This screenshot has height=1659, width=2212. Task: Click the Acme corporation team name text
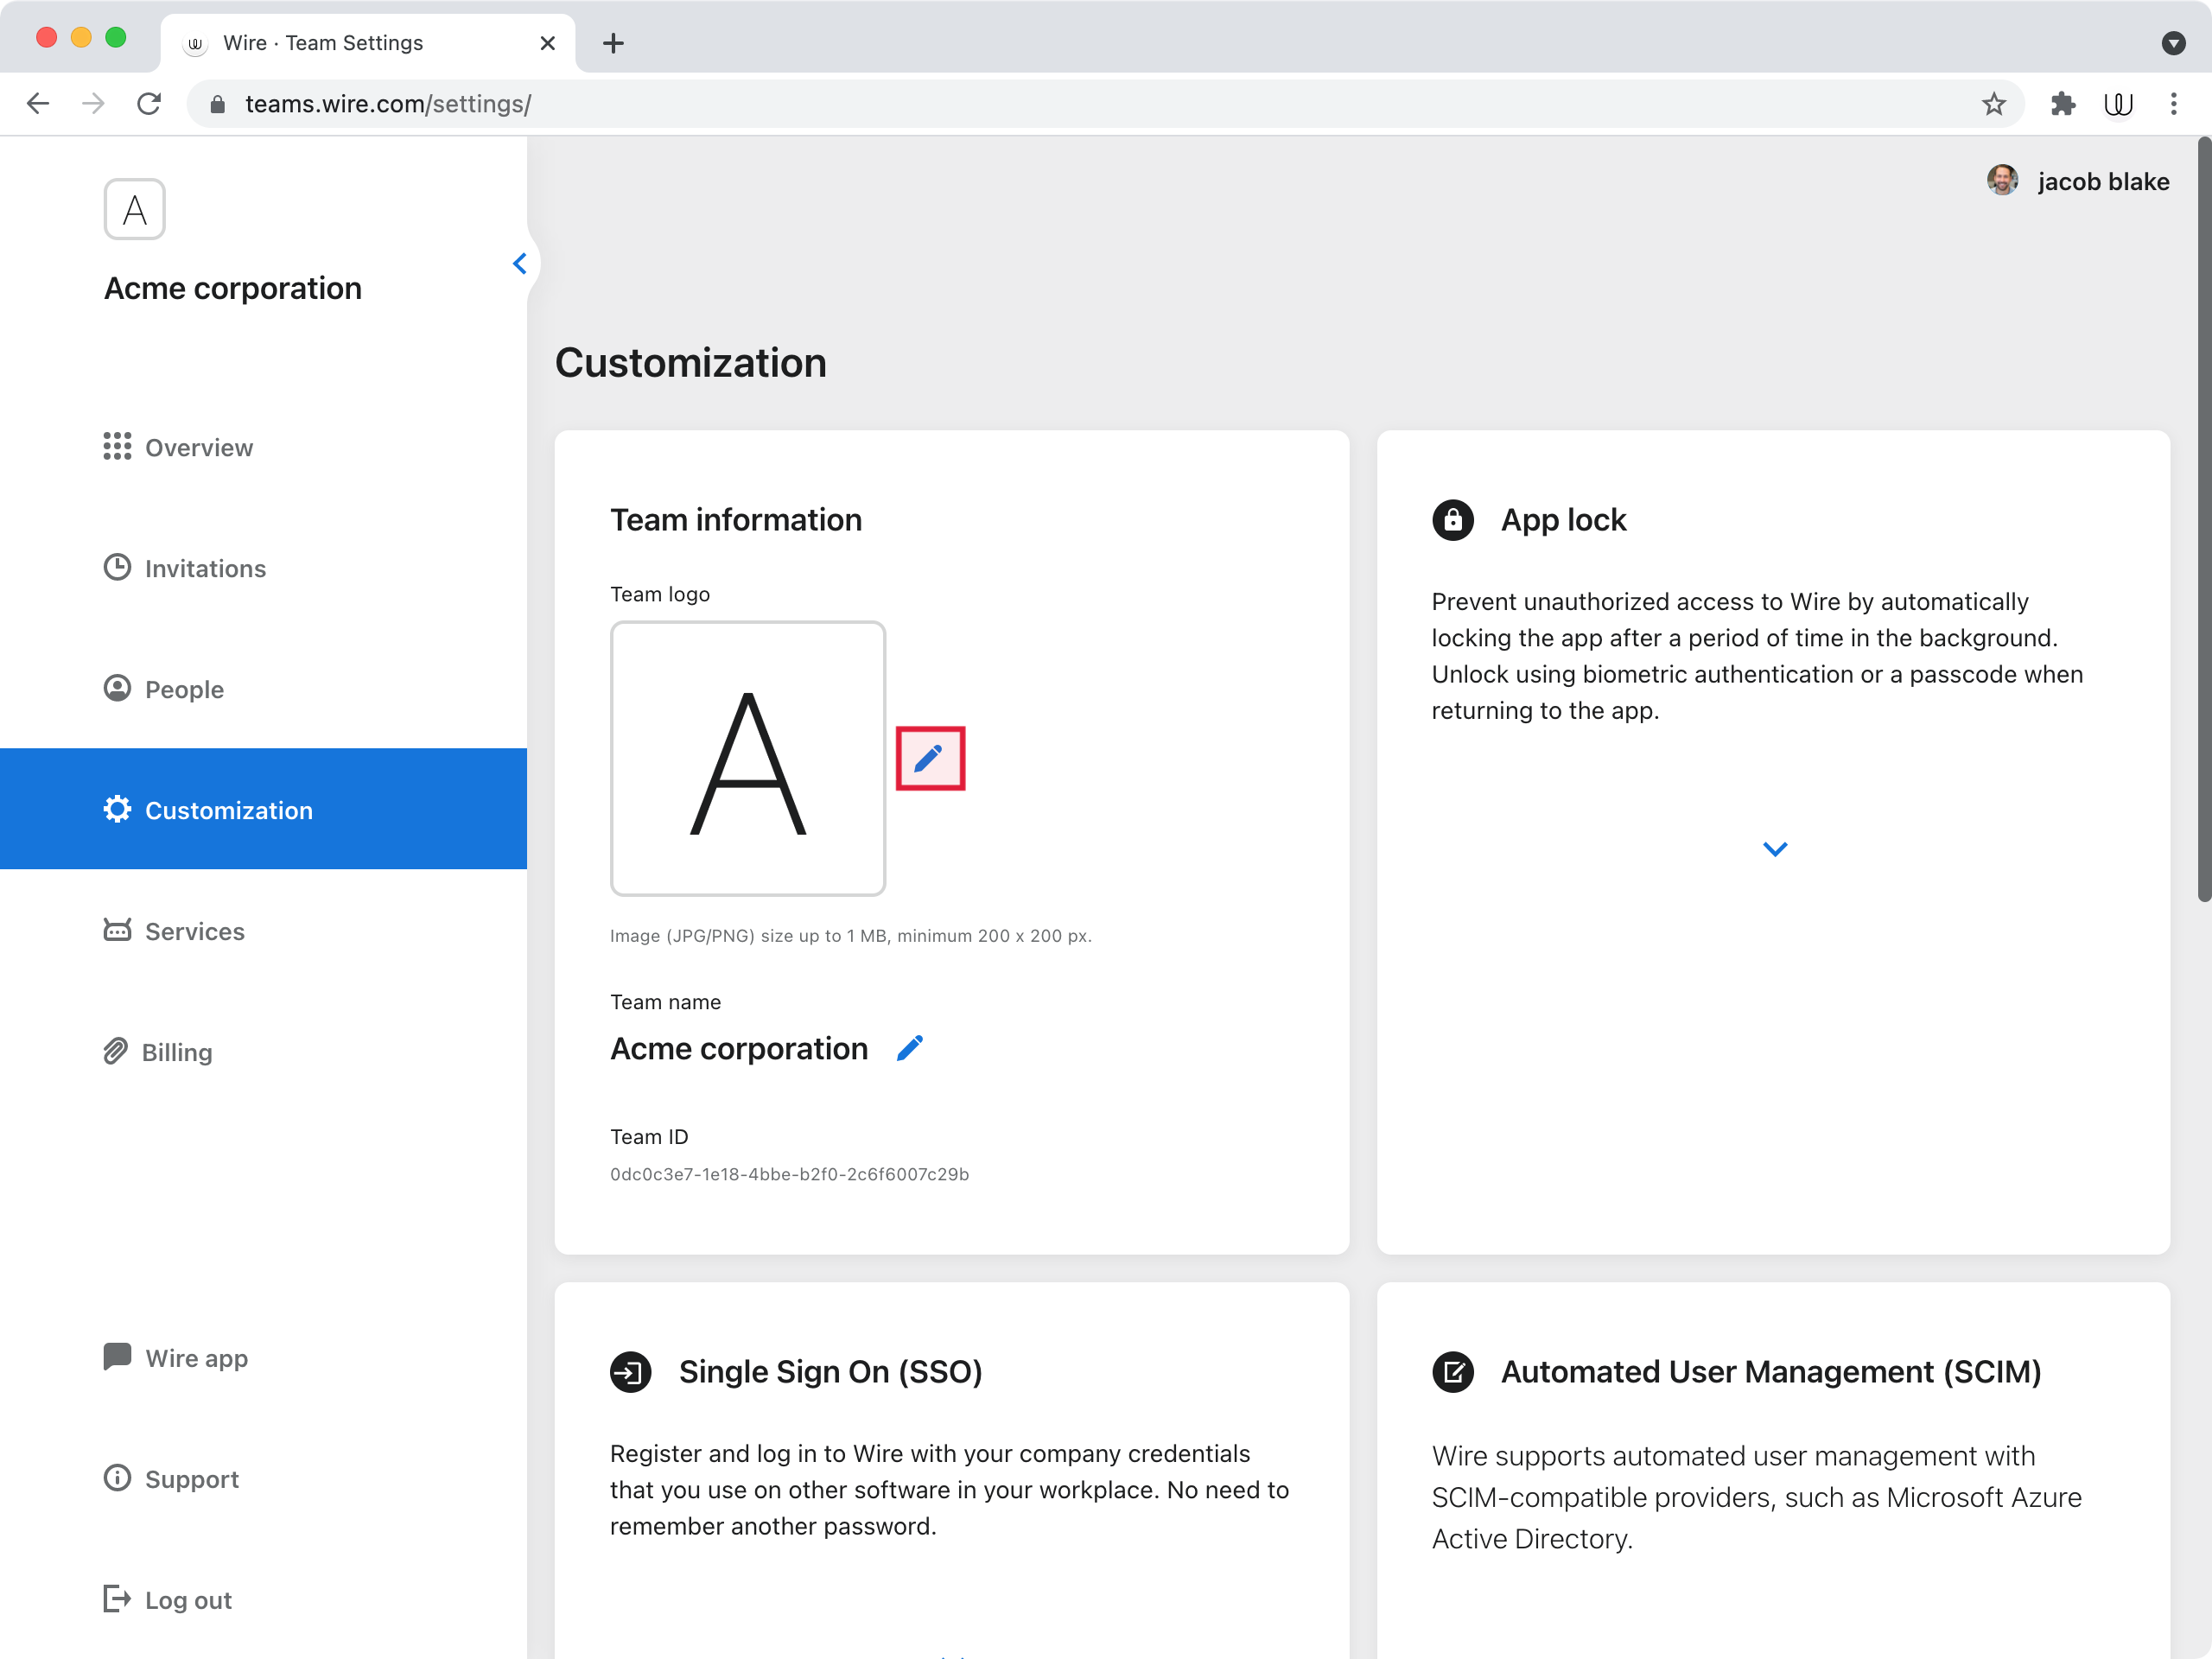739,1048
